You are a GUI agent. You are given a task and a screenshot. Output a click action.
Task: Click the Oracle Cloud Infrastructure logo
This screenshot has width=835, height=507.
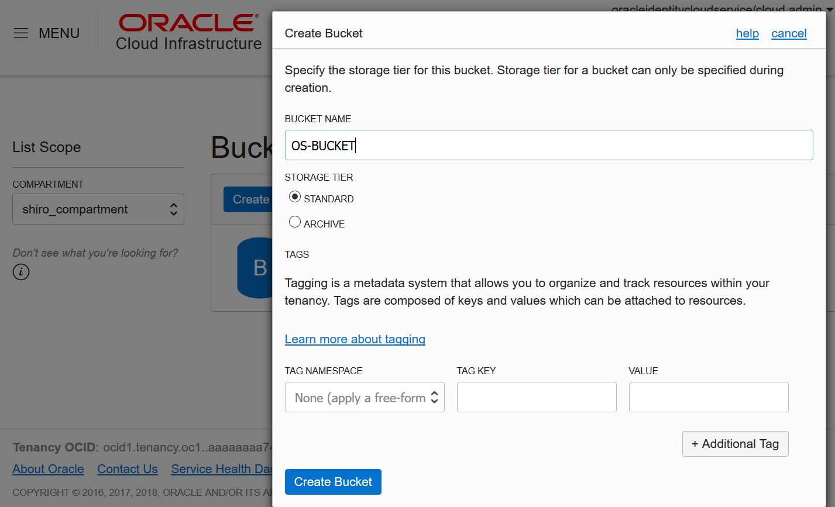188,33
